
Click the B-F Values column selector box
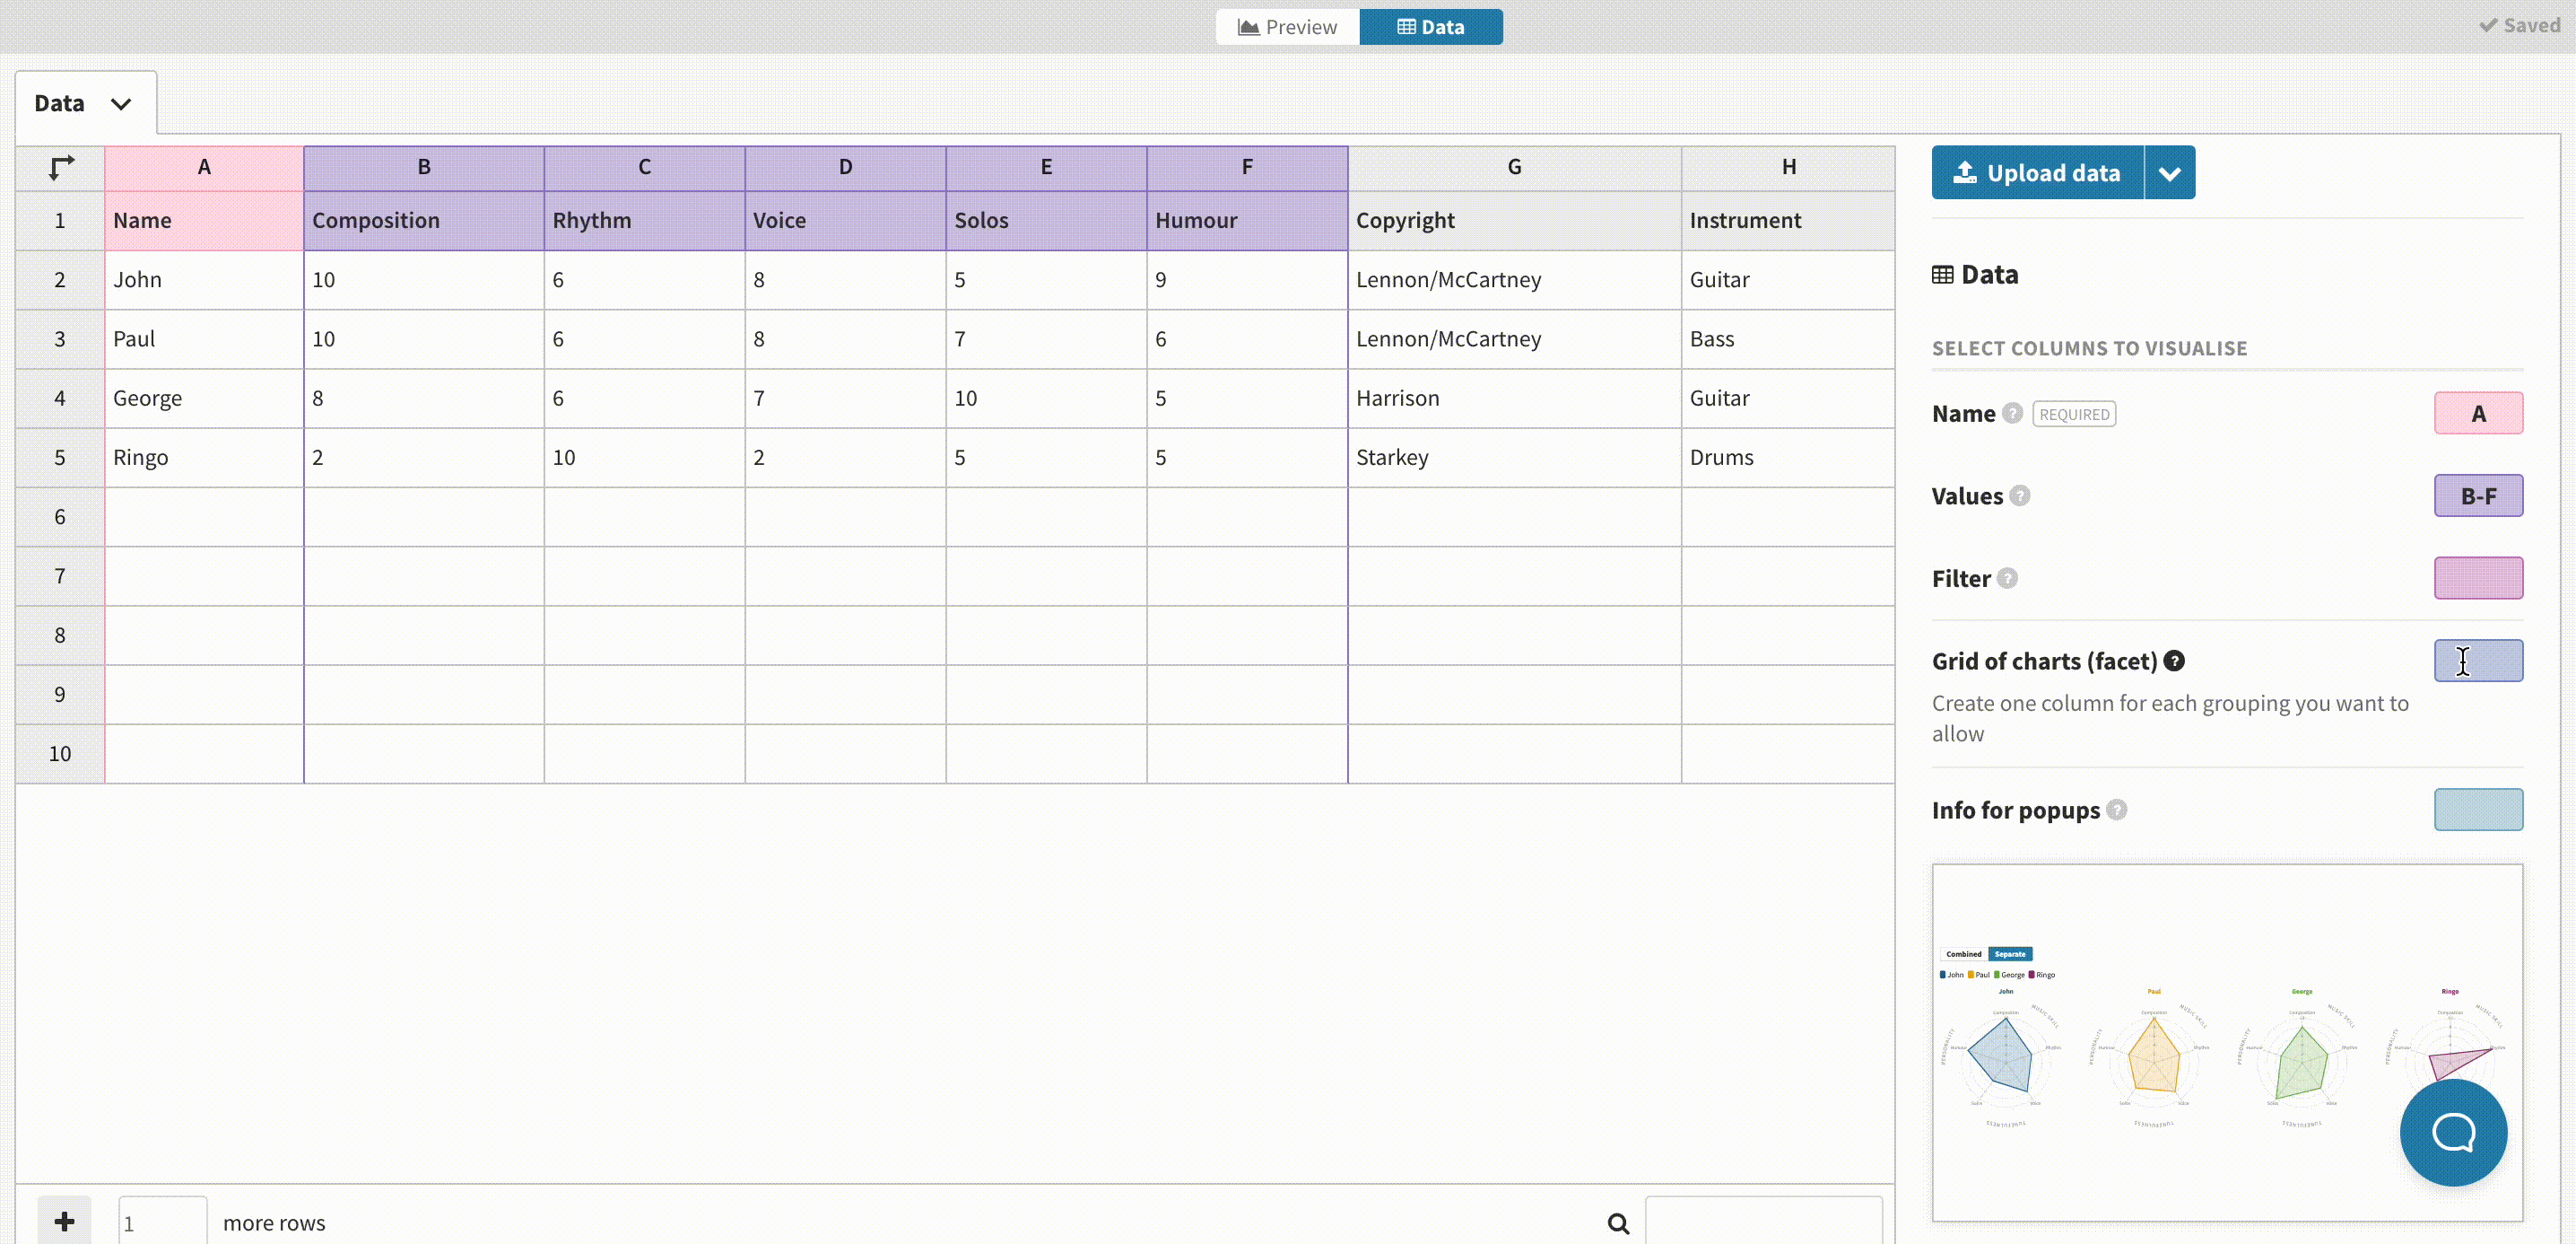(x=2479, y=495)
